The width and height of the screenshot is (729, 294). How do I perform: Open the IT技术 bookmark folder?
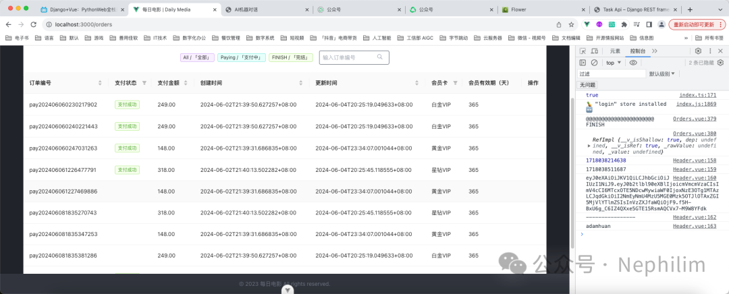156,38
